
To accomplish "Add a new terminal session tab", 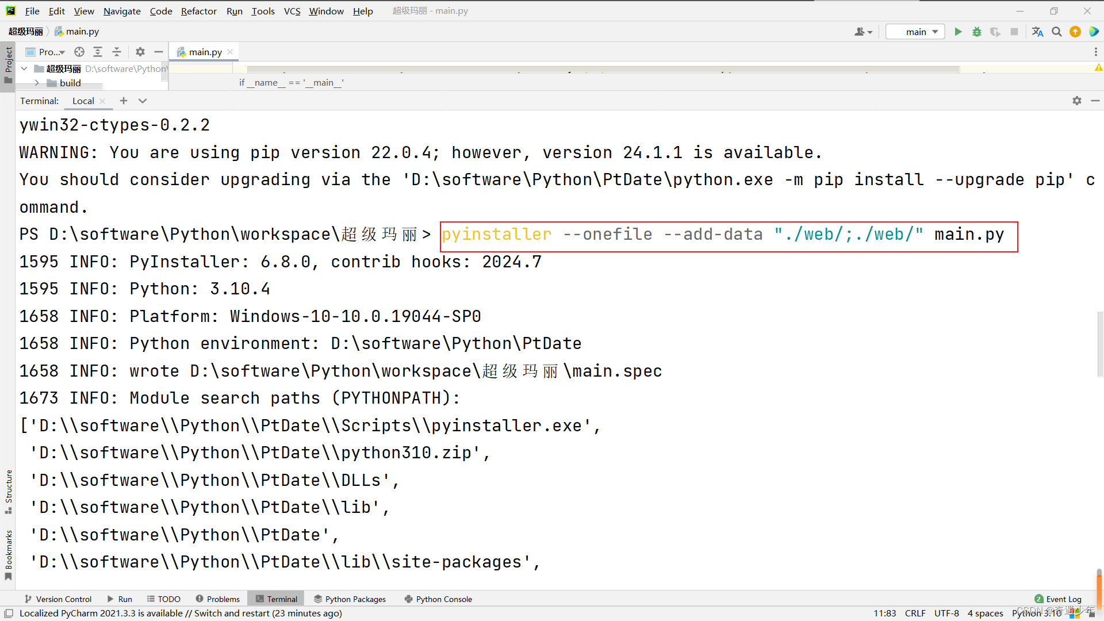I will pos(123,101).
